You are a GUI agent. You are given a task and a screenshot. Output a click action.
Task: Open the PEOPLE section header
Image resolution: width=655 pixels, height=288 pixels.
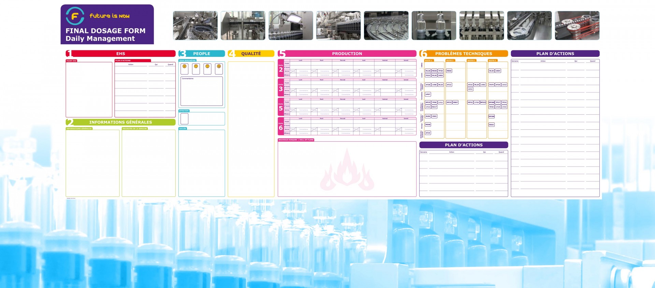(x=202, y=53)
